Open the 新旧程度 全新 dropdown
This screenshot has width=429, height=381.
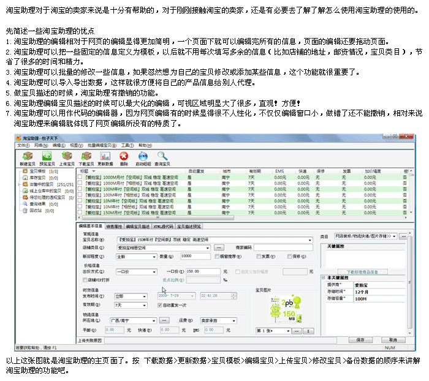(x=136, y=257)
